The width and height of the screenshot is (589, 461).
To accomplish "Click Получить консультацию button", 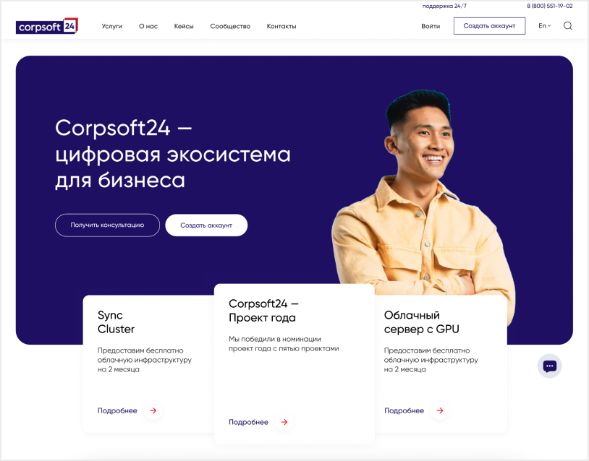I will coord(107,225).
